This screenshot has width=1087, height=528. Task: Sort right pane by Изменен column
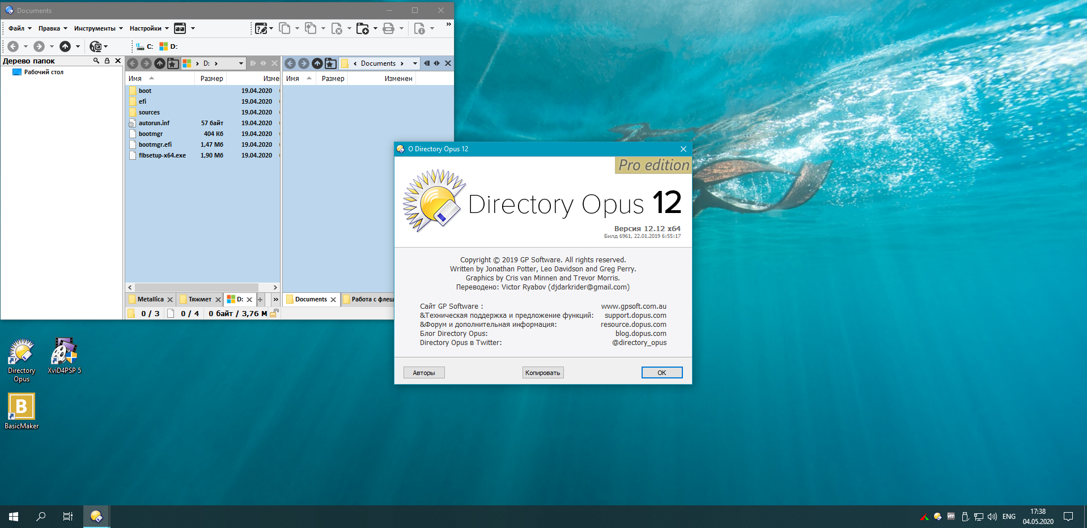click(x=398, y=79)
